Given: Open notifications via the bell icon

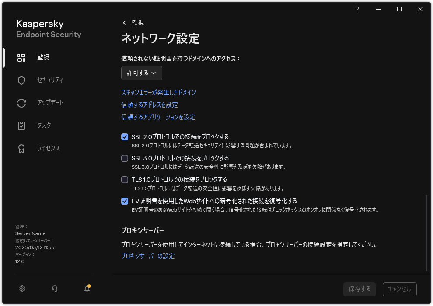Looking at the screenshot, I should (87, 289).
